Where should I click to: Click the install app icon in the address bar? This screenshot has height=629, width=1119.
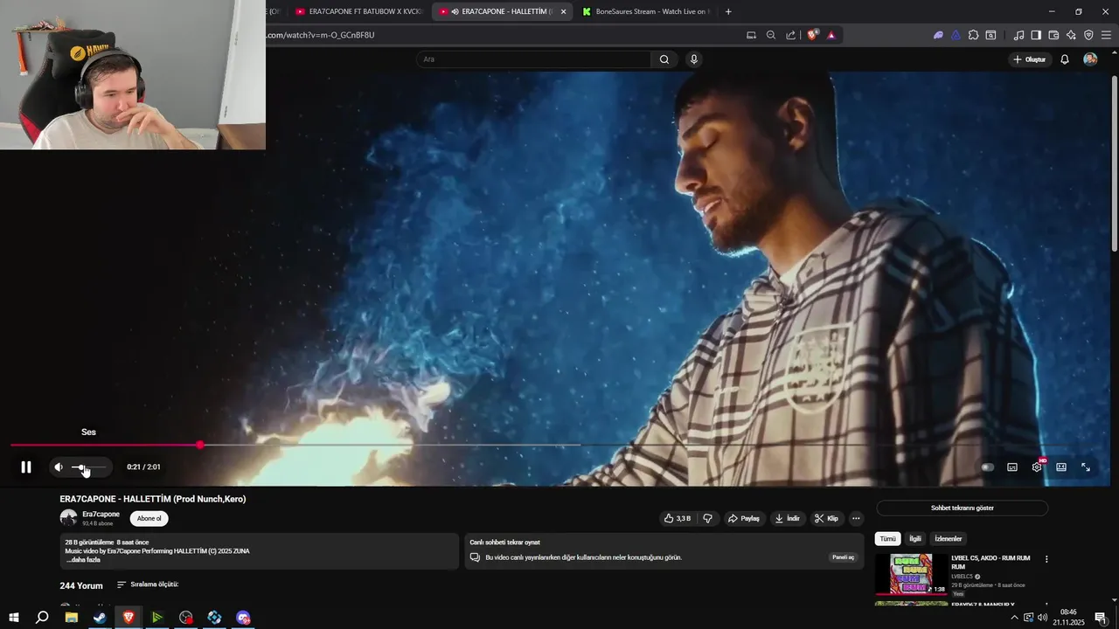pos(751,35)
